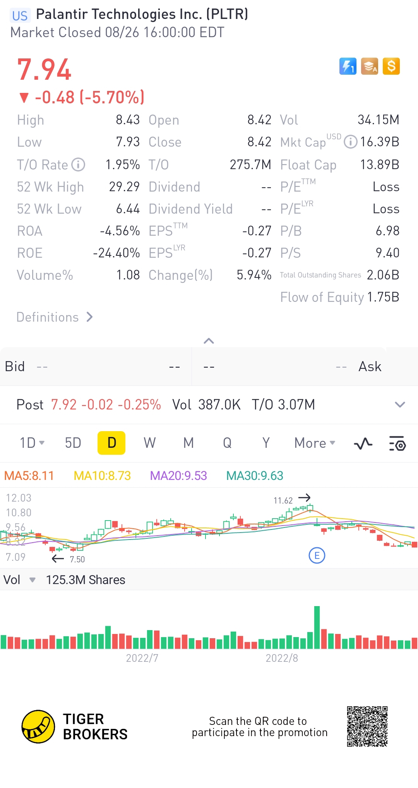The image size is (418, 788).
Task: Open chart settings icon with eye
Action: pyautogui.click(x=397, y=444)
